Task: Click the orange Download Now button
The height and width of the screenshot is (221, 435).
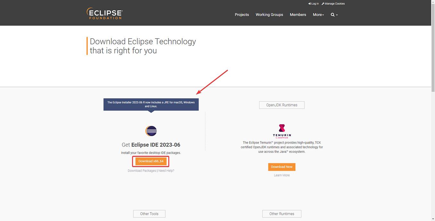Action: pyautogui.click(x=282, y=167)
